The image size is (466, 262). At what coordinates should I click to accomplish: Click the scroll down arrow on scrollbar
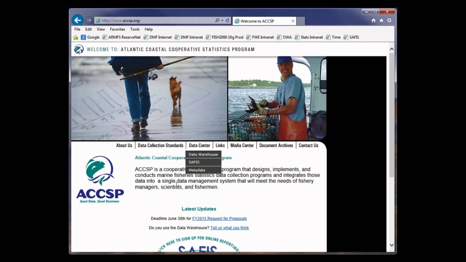(x=392, y=245)
